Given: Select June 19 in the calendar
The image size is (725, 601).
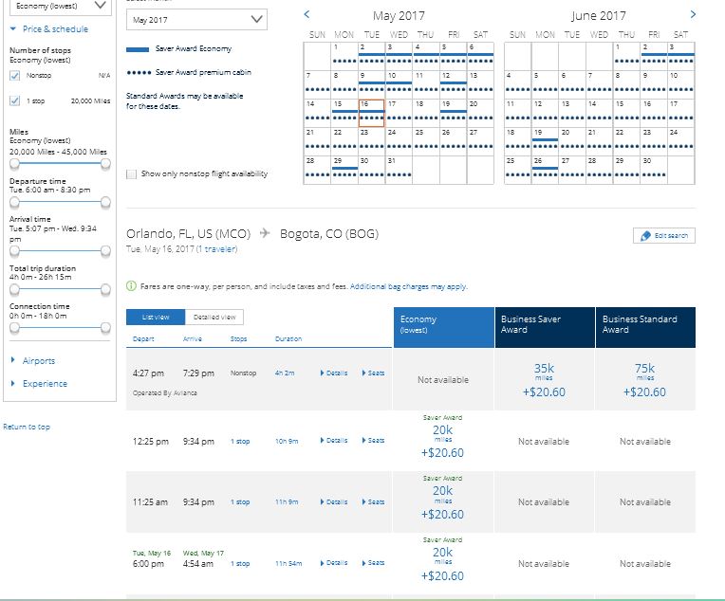Looking at the screenshot, I should coord(545,141).
